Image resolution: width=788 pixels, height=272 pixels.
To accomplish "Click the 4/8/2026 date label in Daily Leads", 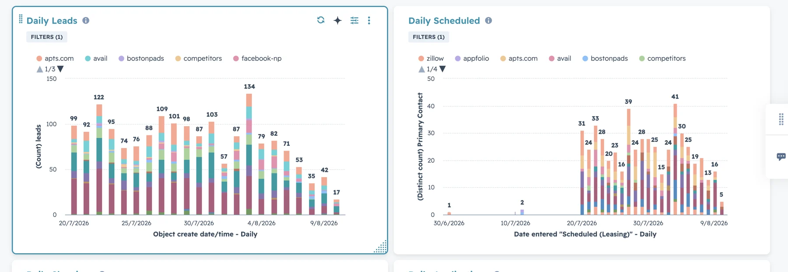I will pyautogui.click(x=262, y=223).
